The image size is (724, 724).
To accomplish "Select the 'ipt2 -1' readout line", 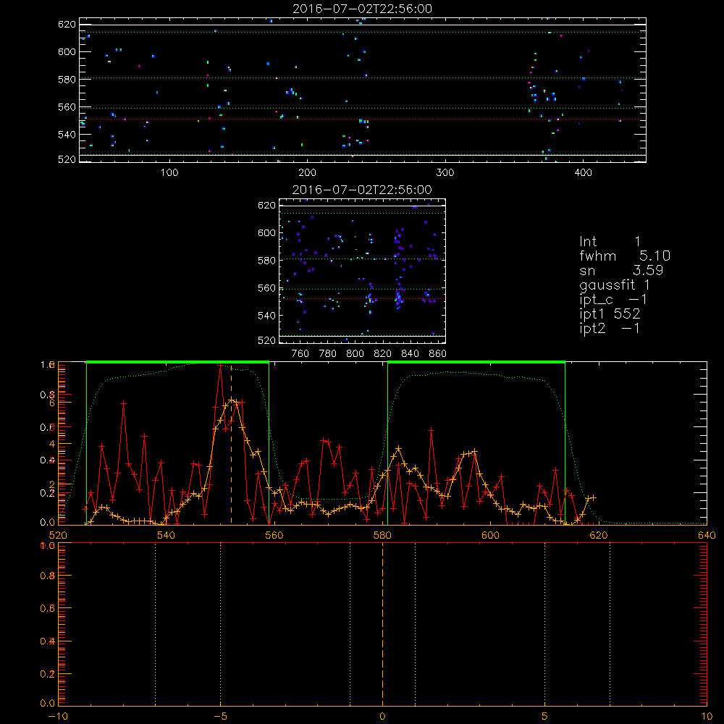I will click(610, 328).
